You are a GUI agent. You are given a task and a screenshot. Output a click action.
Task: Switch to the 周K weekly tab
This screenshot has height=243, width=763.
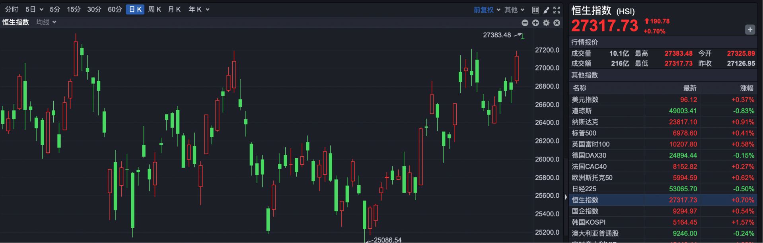(154, 10)
